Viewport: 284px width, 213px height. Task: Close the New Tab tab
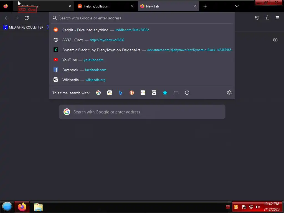pyautogui.click(x=195, y=6)
